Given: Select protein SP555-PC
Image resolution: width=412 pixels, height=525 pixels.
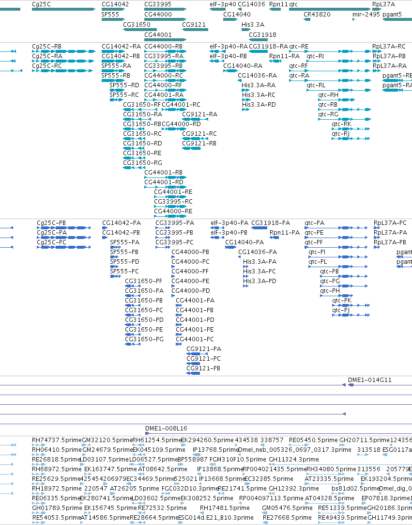Looking at the screenshot, I should coord(124,271).
